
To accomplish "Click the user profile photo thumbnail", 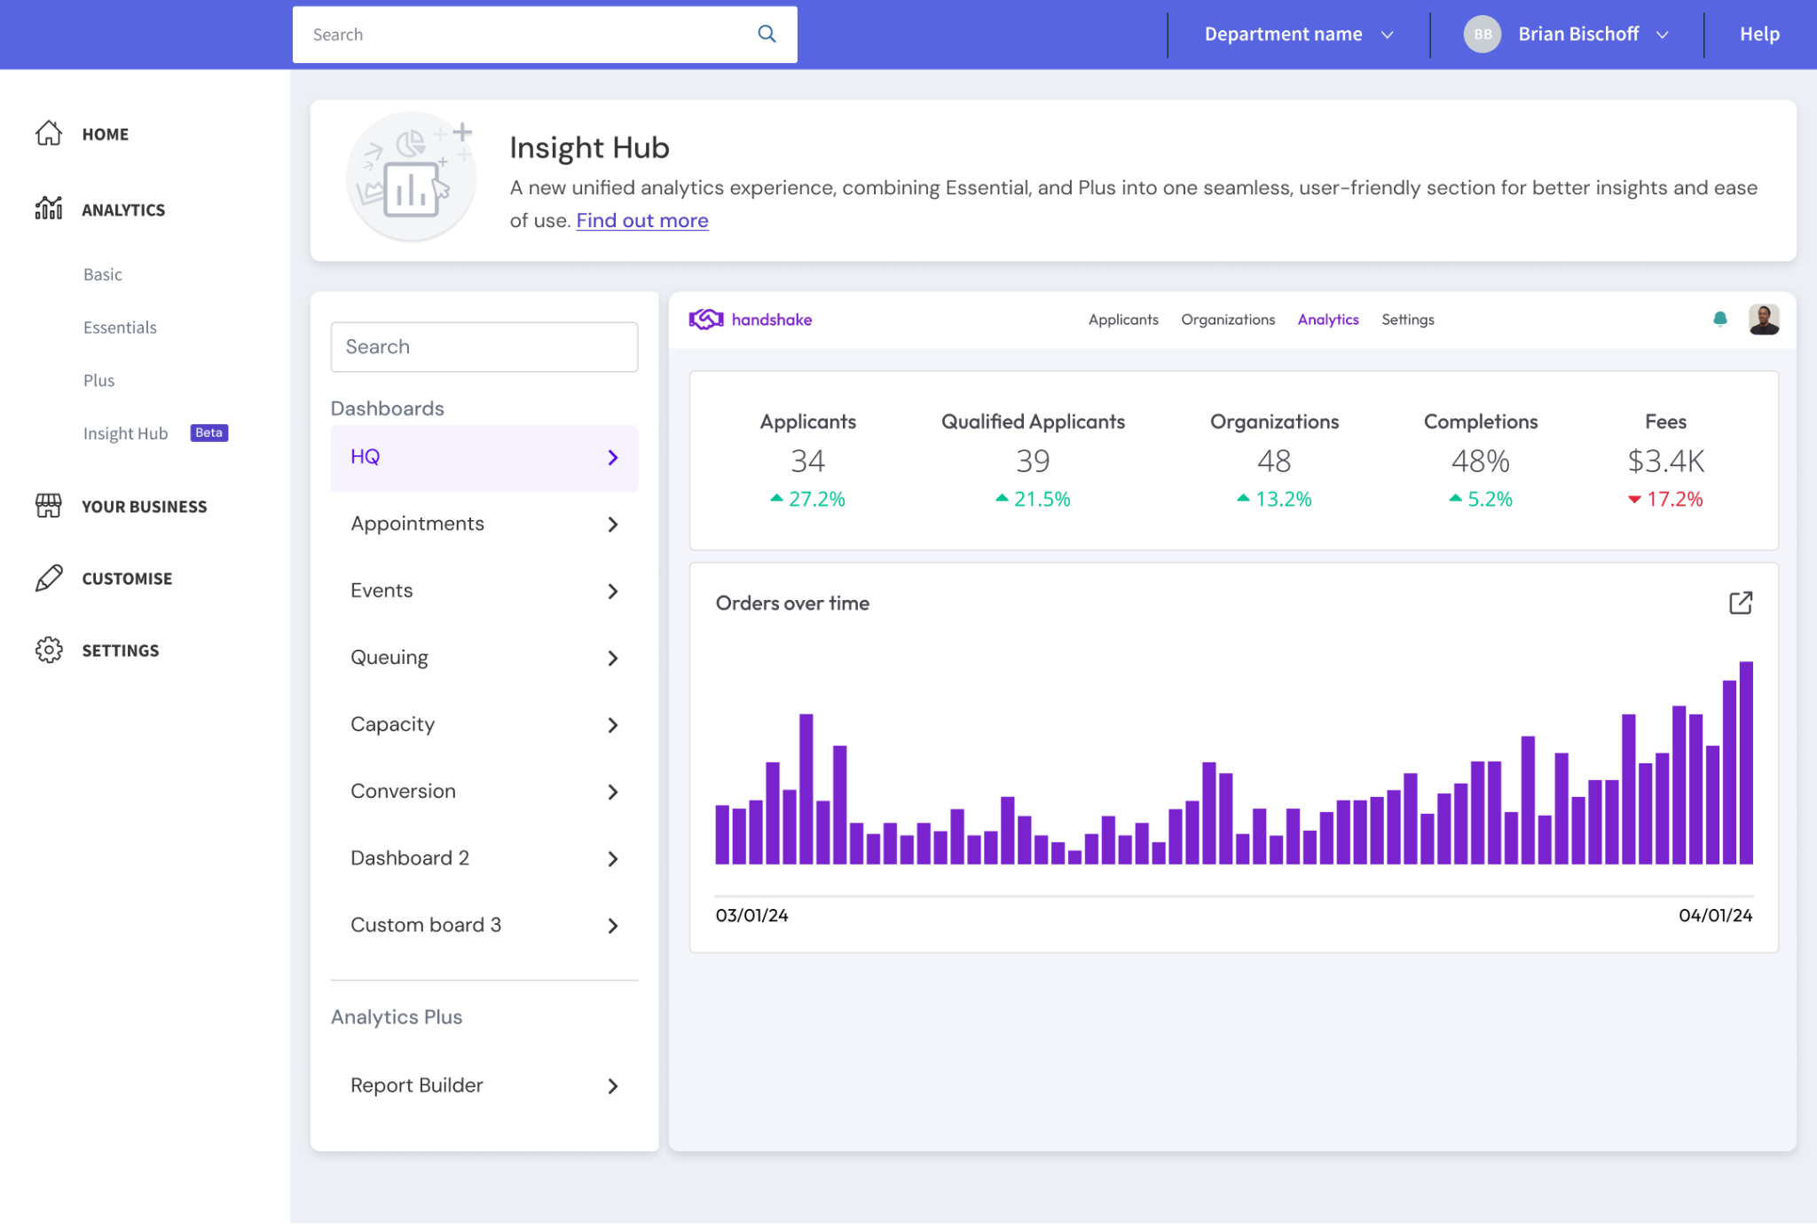I will click(x=1763, y=319).
